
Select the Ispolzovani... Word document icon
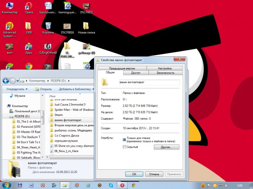[x=48, y=8]
